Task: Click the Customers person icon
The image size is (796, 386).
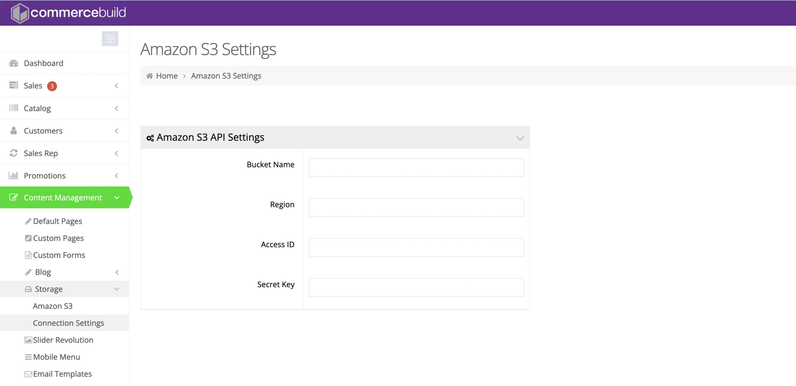Action: tap(14, 130)
